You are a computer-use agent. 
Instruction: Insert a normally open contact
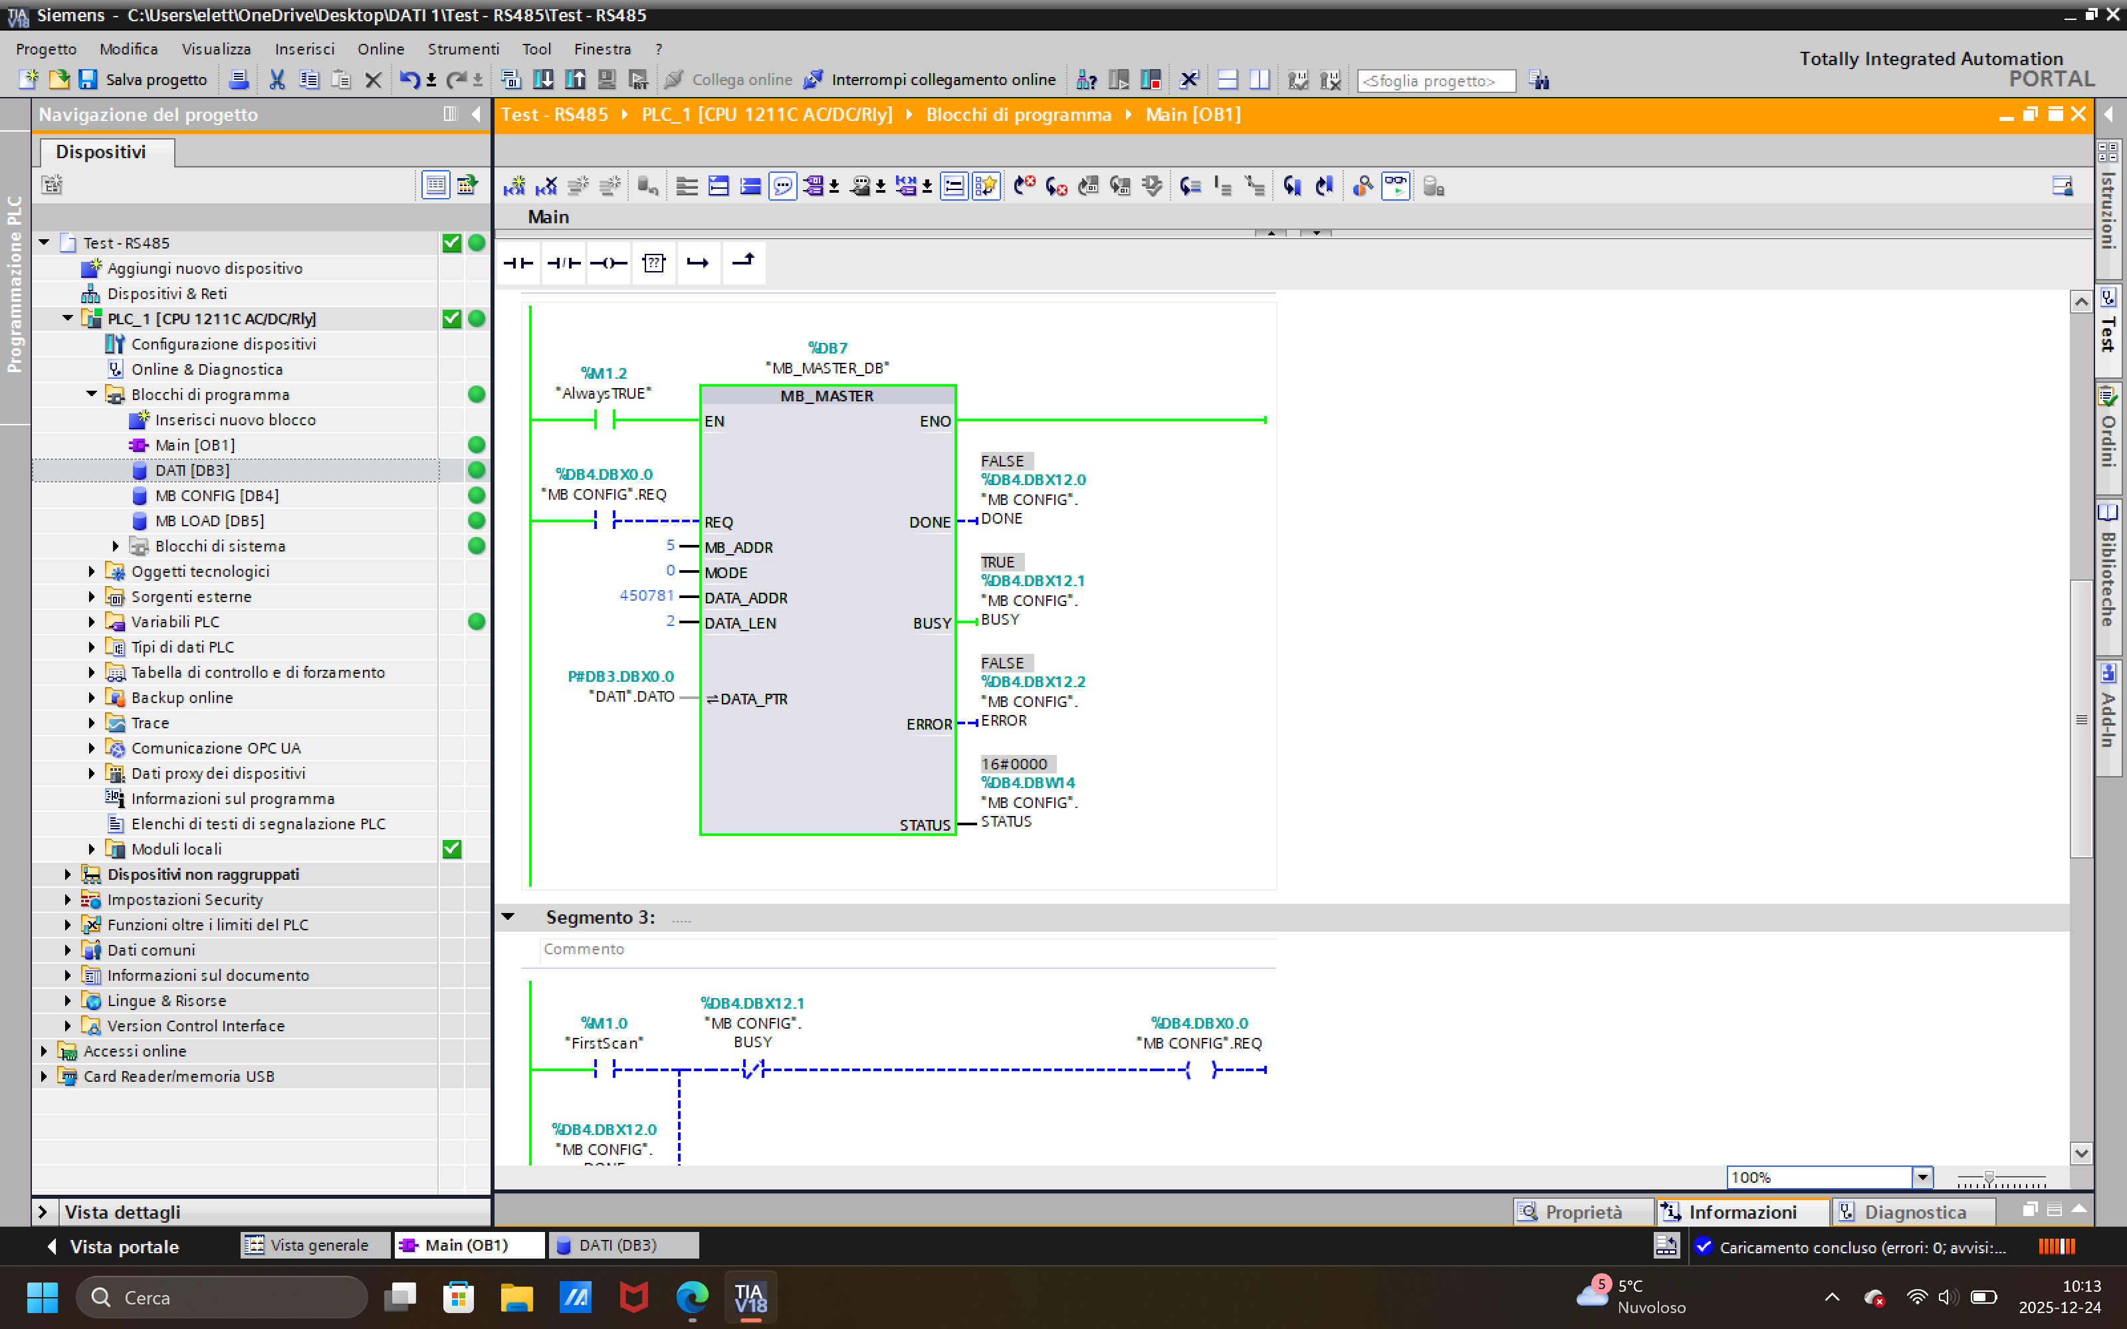coord(518,263)
